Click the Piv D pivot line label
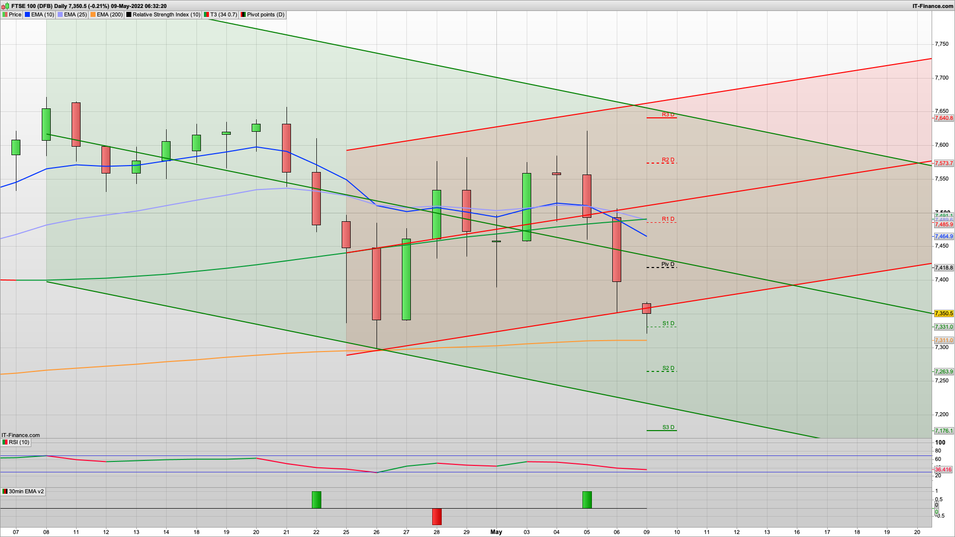Image resolution: width=955 pixels, height=537 pixels. click(x=668, y=264)
